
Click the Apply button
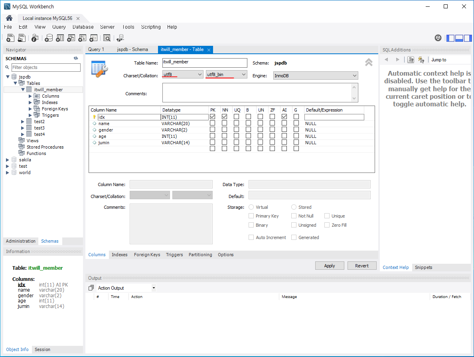pos(330,266)
